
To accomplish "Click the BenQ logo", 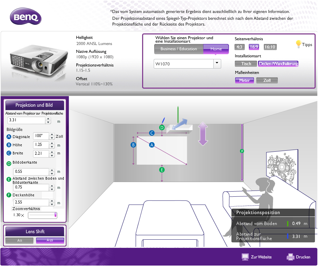I will click(x=26, y=16).
